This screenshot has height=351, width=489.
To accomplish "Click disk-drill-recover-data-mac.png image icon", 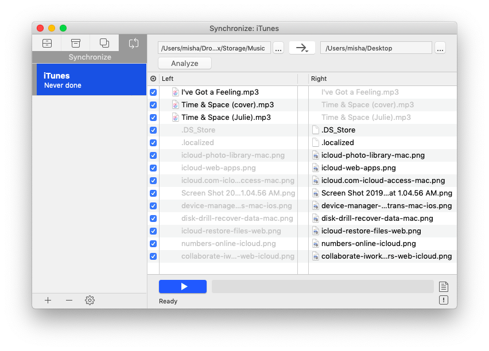I will click(316, 219).
